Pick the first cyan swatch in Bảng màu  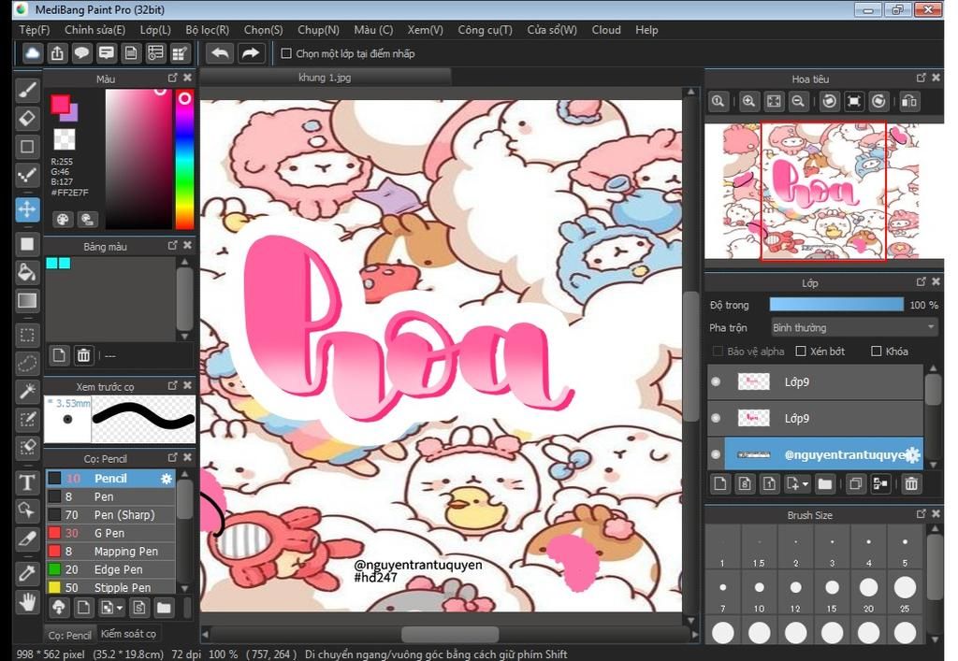[x=52, y=263]
